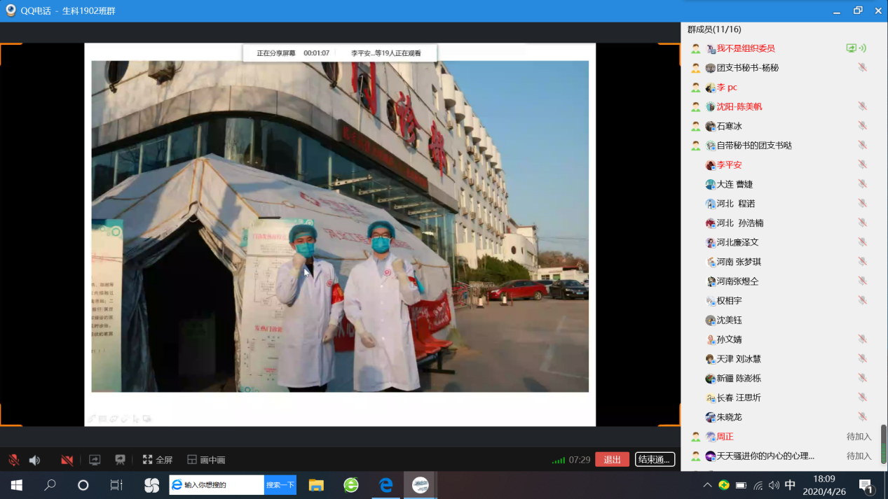
Task: Click the screen sharing icon beside 我不是组织委员
Action: click(x=851, y=48)
